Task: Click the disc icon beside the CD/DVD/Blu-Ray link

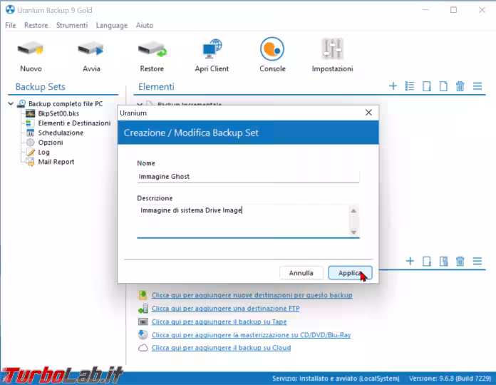Action: coord(143,334)
